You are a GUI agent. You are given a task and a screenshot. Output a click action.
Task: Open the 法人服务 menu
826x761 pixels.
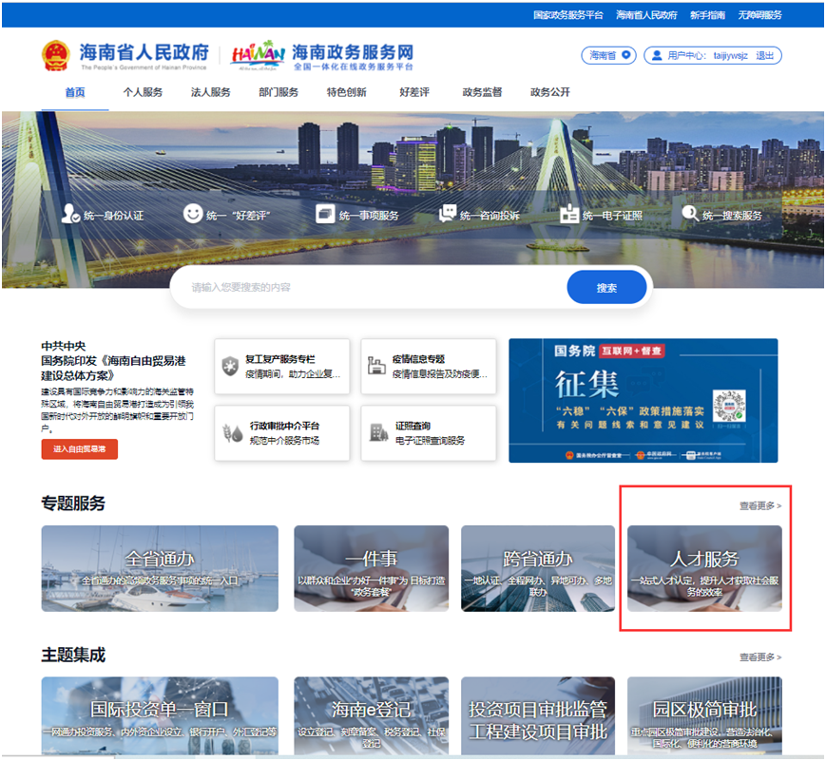(211, 92)
